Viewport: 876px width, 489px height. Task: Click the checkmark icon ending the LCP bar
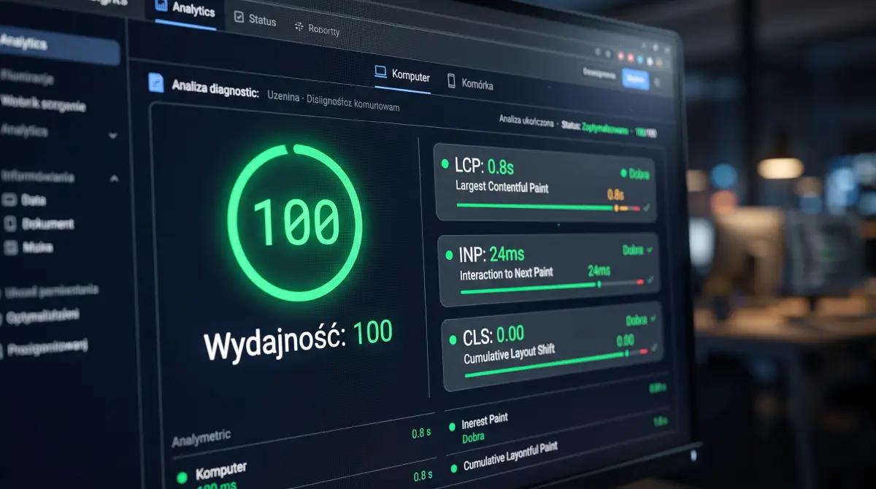pyautogui.click(x=646, y=208)
